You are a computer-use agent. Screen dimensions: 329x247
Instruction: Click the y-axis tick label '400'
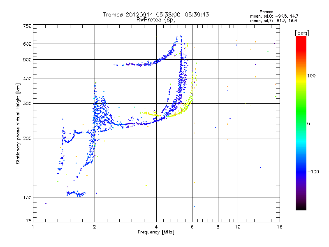click(x=27, y=79)
